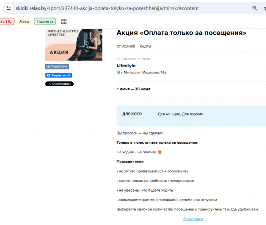Click the ДЛЯ КОГО label
This screenshot has width=266, height=225.
(x=132, y=114)
